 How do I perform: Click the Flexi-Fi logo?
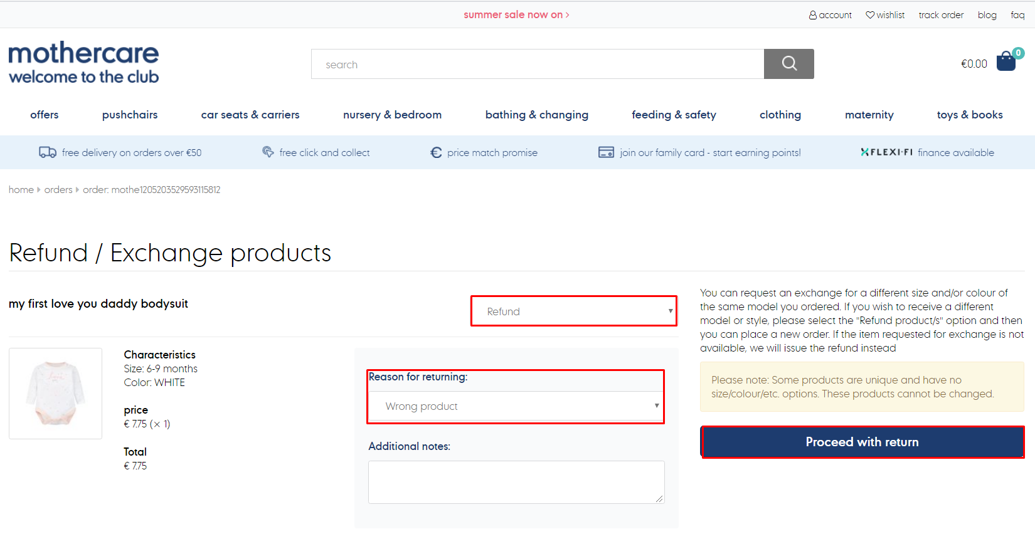coord(886,152)
